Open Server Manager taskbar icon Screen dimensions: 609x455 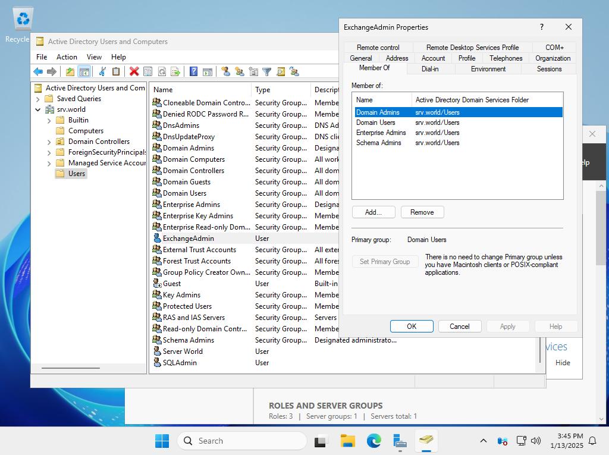click(400, 441)
